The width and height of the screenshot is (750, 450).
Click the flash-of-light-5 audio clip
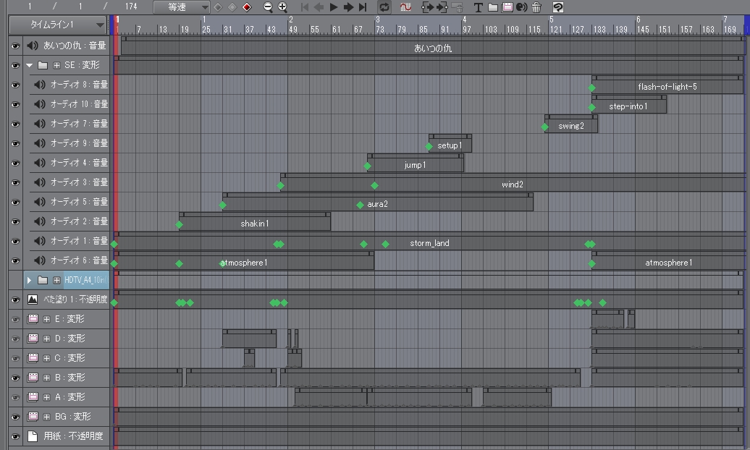(667, 87)
